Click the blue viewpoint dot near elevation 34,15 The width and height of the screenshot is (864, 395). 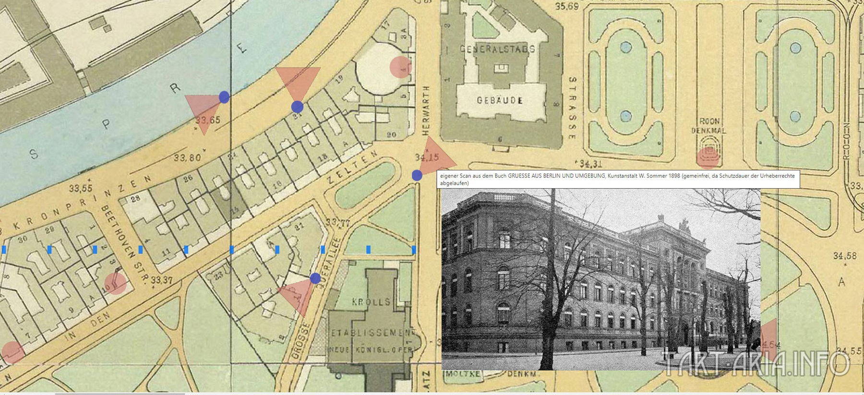coord(417,175)
